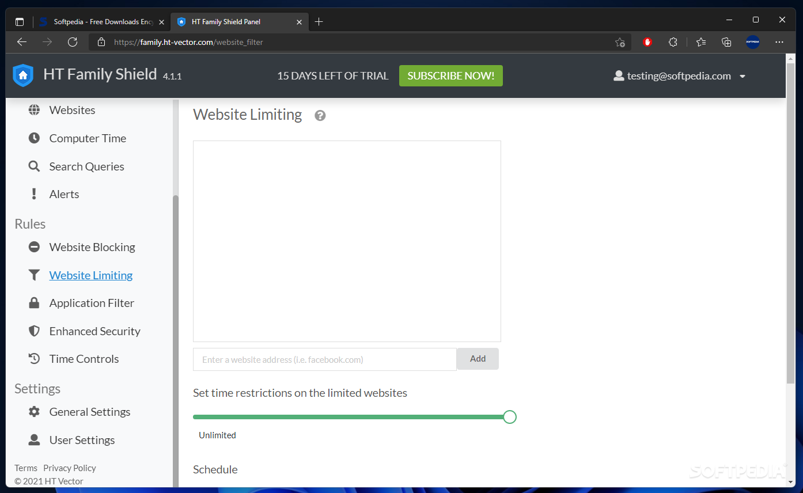803x493 pixels.
Task: Open the tab actions menu icon
Action: click(x=20, y=22)
